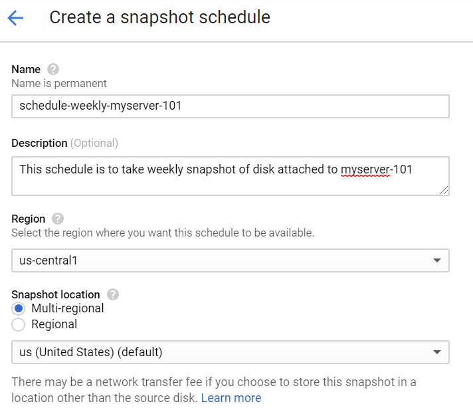This screenshot has width=473, height=410.
Task: Open the help icon beside Region
Action: click(x=58, y=219)
